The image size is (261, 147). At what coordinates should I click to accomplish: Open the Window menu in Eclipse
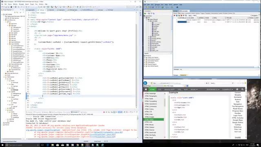(x=41, y=4)
